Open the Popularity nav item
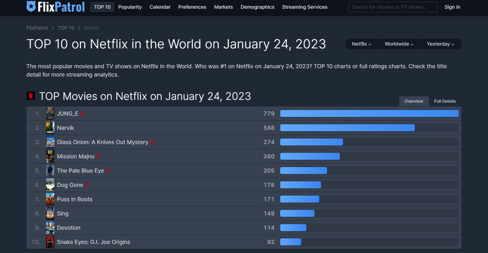This screenshot has width=488, height=253. coord(130,7)
